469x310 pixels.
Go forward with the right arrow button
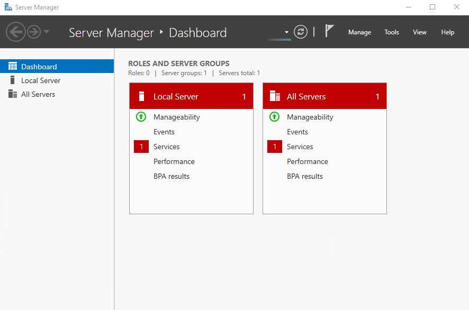click(34, 32)
